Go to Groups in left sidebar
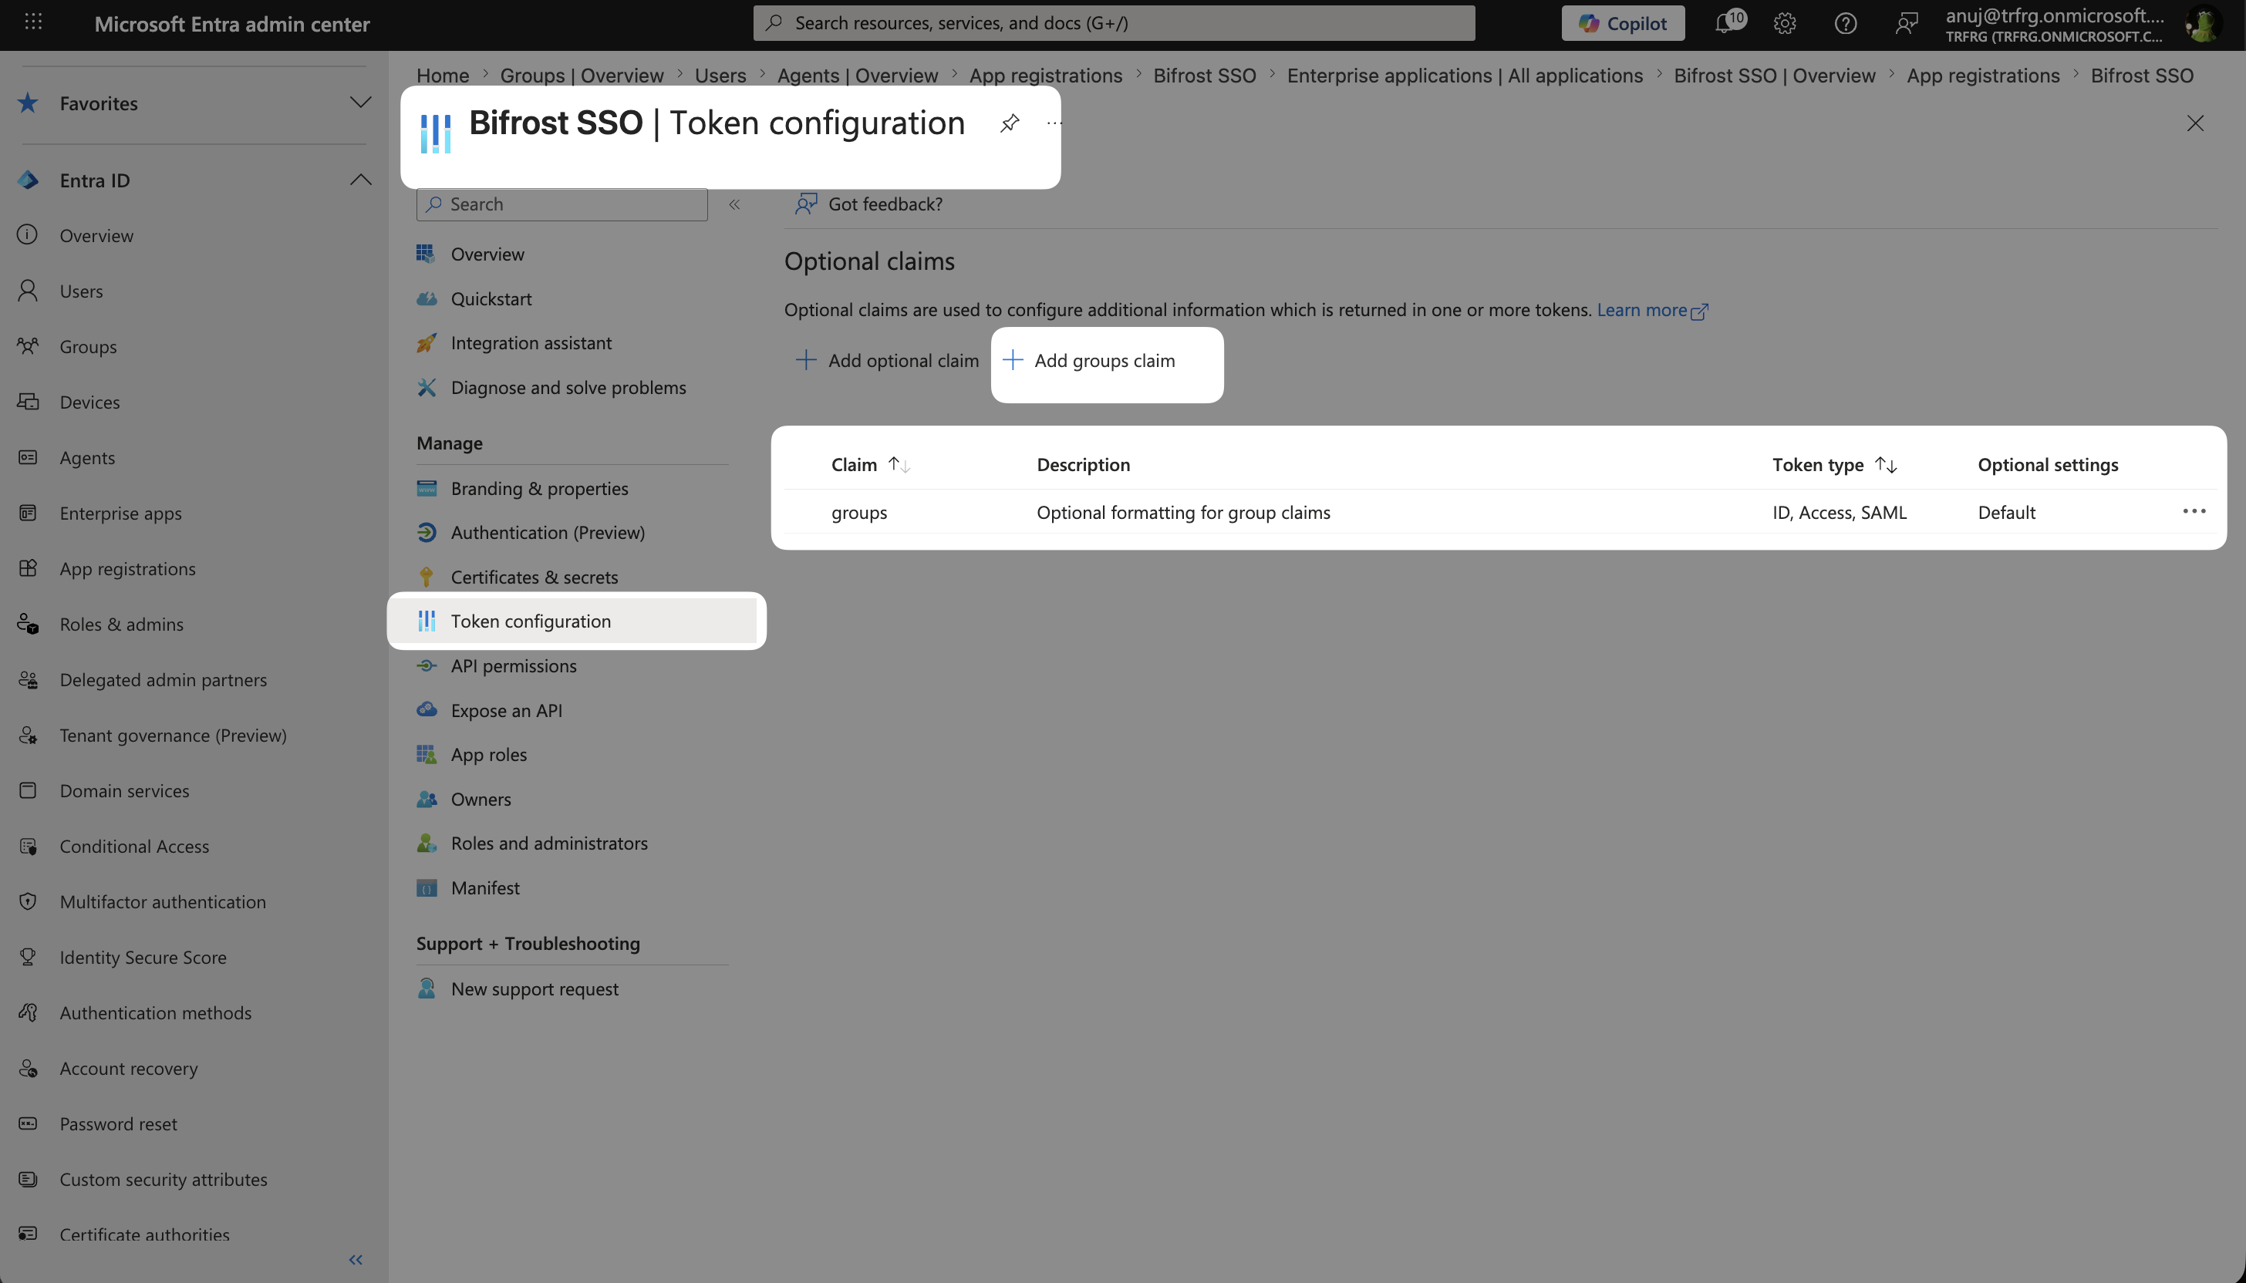Screen dimensions: 2246x1283 pos(87,346)
